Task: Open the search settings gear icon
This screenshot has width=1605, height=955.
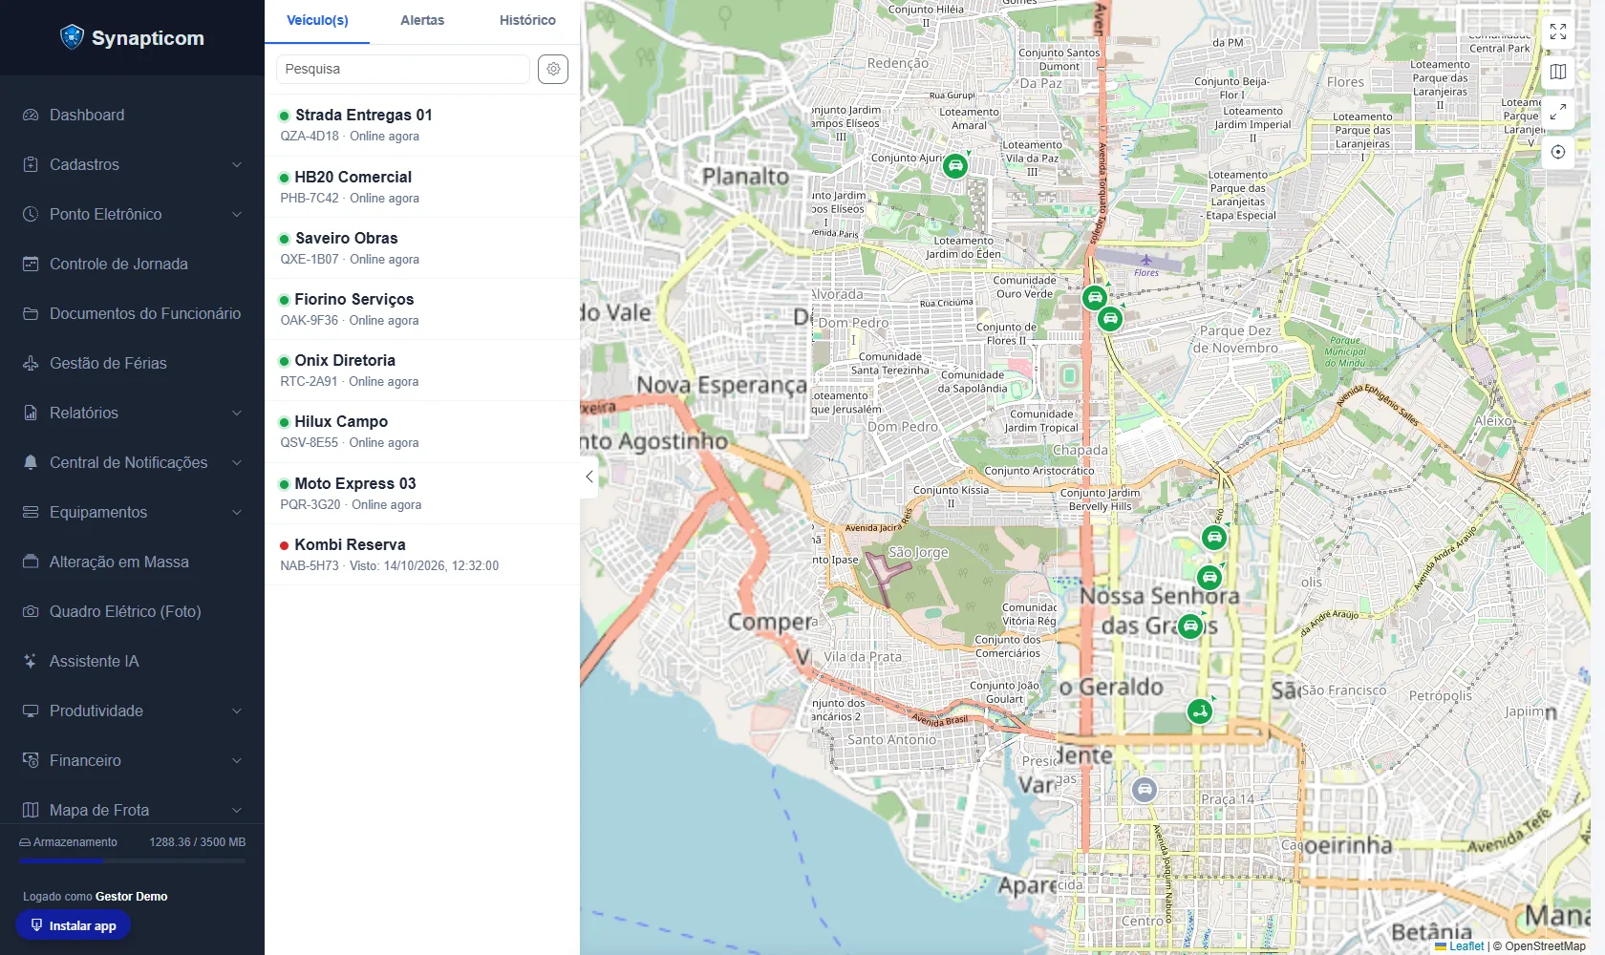Action: click(553, 69)
